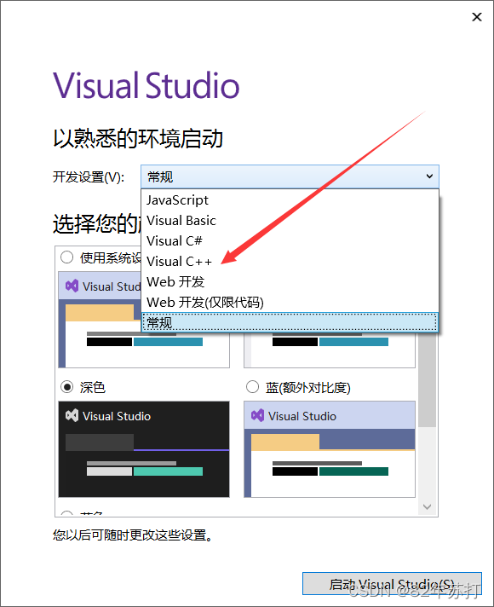Choose the Web 开发 option
The image size is (494, 607).
(290, 282)
